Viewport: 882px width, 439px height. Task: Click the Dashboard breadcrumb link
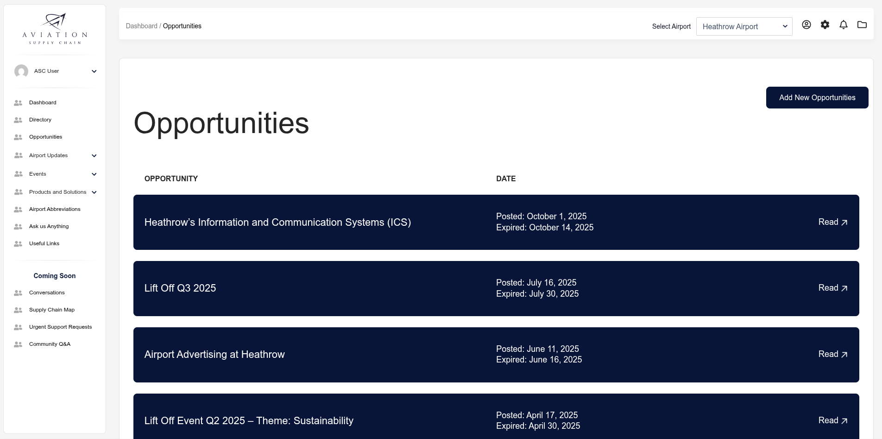tap(141, 26)
